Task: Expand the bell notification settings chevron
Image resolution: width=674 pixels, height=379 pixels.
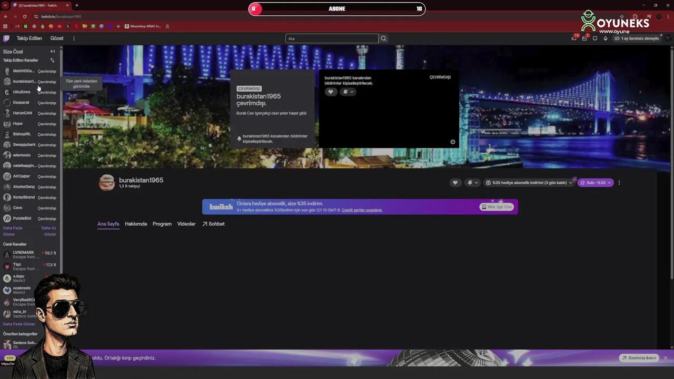Action: point(477,183)
